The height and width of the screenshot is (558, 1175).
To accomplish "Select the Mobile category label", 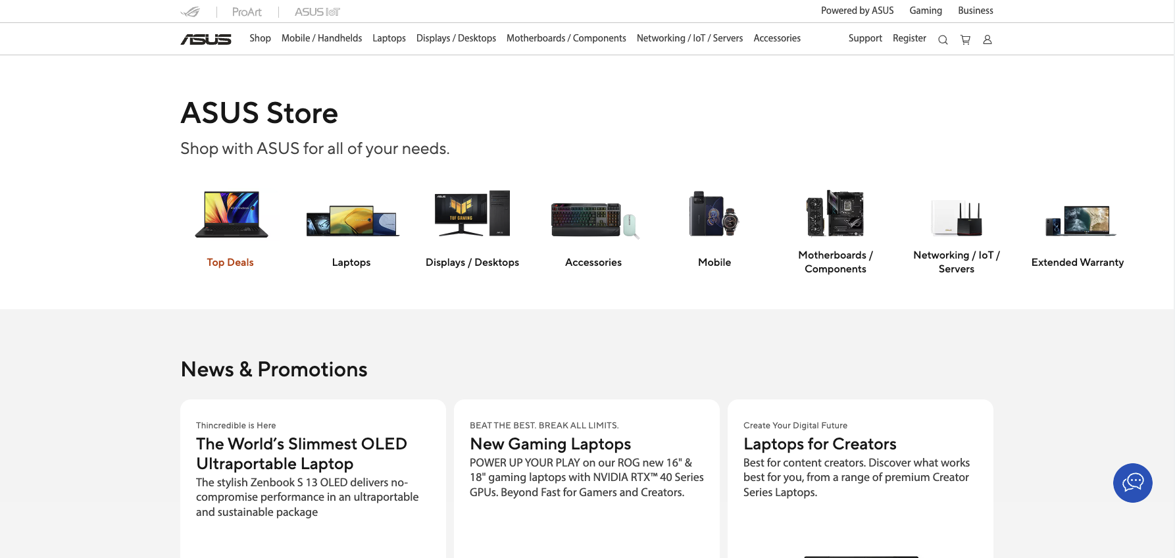I will [x=714, y=262].
